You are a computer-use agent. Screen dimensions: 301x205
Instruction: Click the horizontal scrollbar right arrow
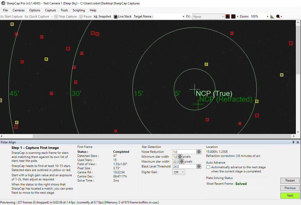click(x=294, y=136)
